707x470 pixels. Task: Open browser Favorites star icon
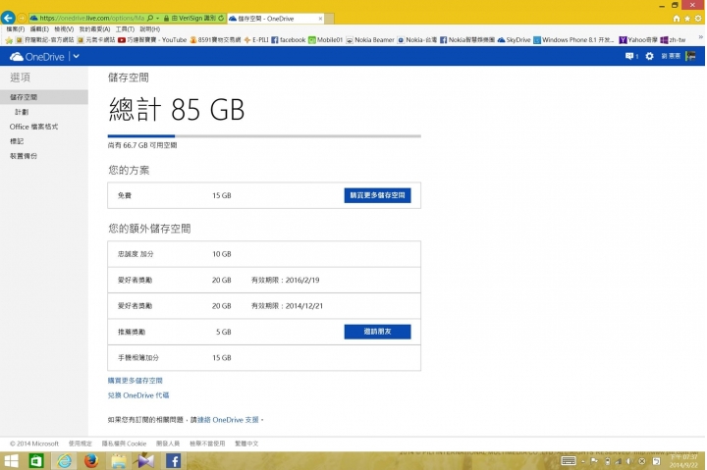pos(686,18)
